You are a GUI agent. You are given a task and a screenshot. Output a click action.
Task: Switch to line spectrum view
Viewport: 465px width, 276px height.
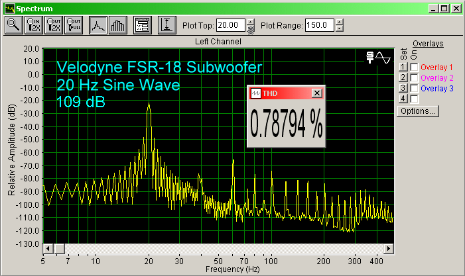point(98,25)
